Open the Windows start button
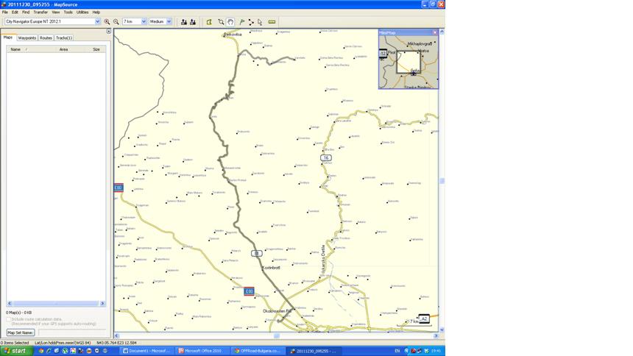Viewport: 633px width, 356px height. click(15, 351)
